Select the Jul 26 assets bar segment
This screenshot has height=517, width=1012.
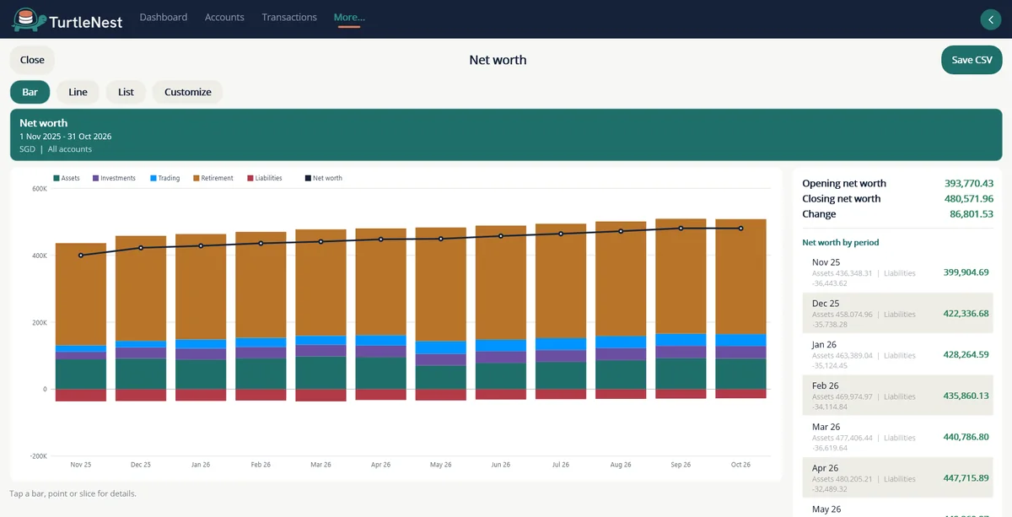pyautogui.click(x=561, y=375)
